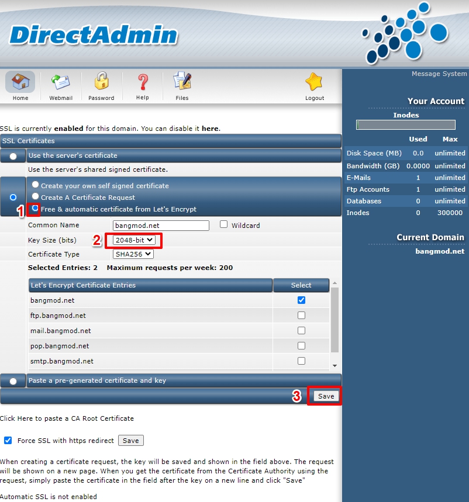This screenshot has width=469, height=502.
Task: Click the Logout star icon
Action: click(314, 82)
